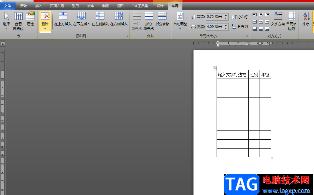Click 拆分表格 split table

pos(162,19)
